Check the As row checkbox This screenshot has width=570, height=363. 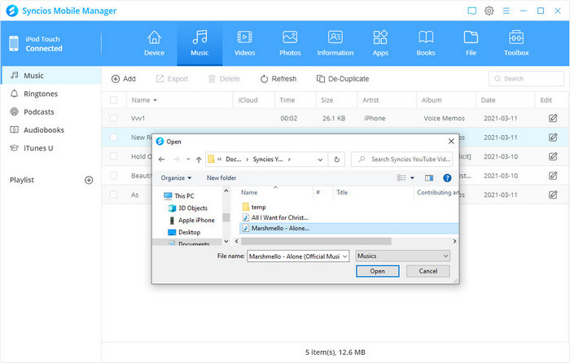114,195
